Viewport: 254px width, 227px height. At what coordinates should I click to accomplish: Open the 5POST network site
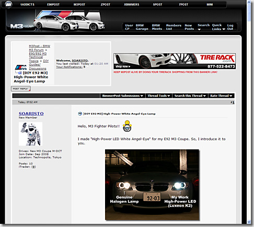click(x=157, y=5)
